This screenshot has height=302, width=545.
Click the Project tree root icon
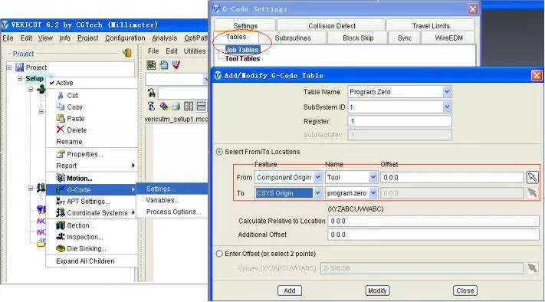tap(19, 67)
